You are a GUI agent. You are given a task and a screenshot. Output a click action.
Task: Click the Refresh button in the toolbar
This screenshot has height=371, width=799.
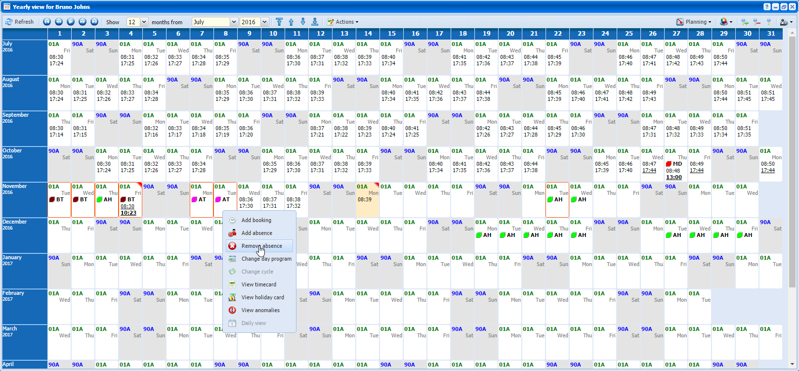20,22
